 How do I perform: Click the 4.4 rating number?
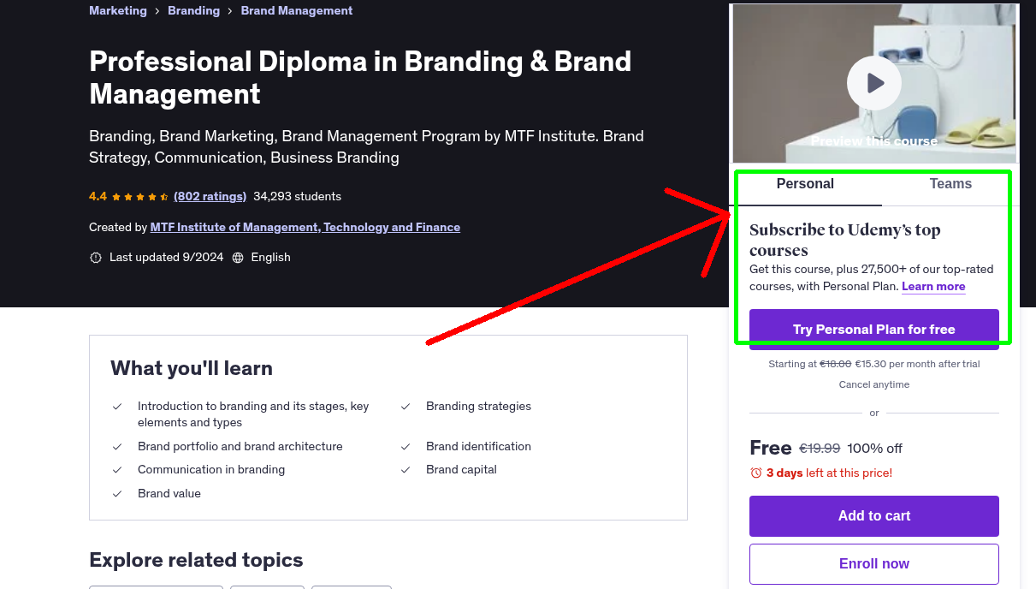pos(98,196)
